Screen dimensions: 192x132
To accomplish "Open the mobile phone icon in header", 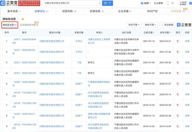I will 168,3.
